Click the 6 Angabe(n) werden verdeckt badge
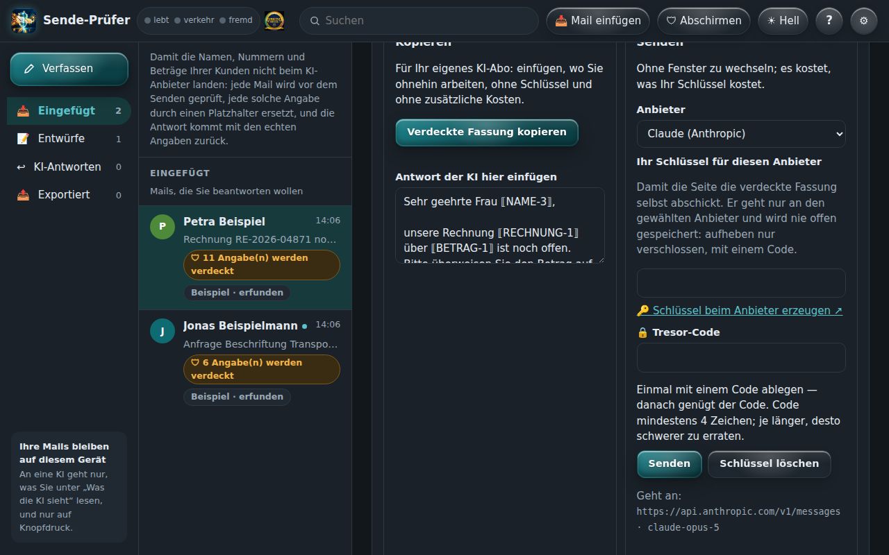 262,369
